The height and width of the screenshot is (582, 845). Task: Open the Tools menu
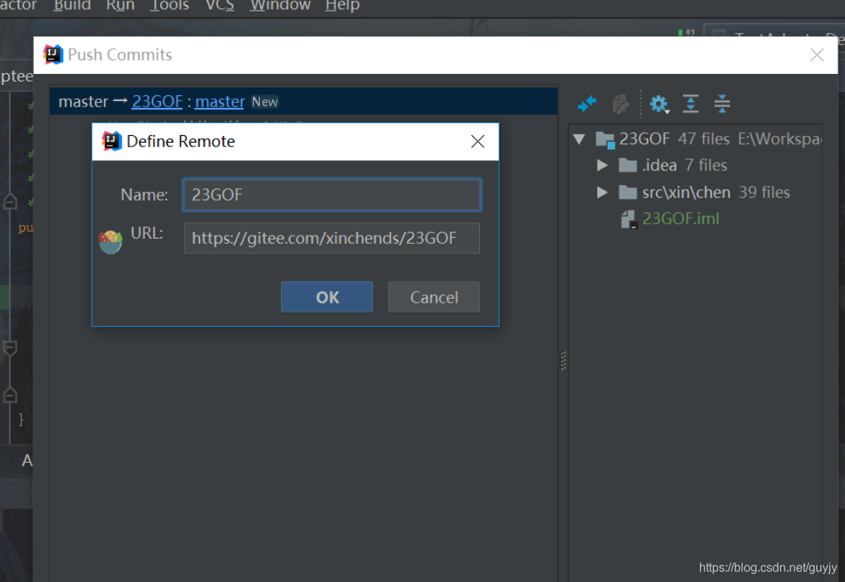click(x=169, y=5)
